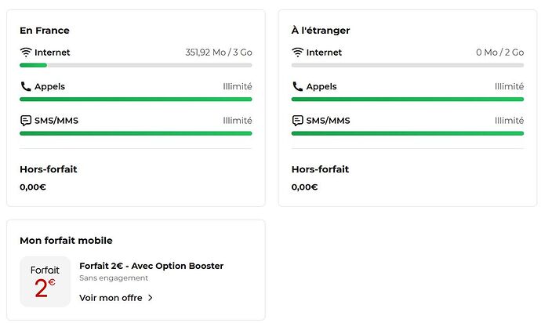Click the chevron next to Voir mon offre
Image resolution: width=541 pixels, height=323 pixels.
point(151,298)
